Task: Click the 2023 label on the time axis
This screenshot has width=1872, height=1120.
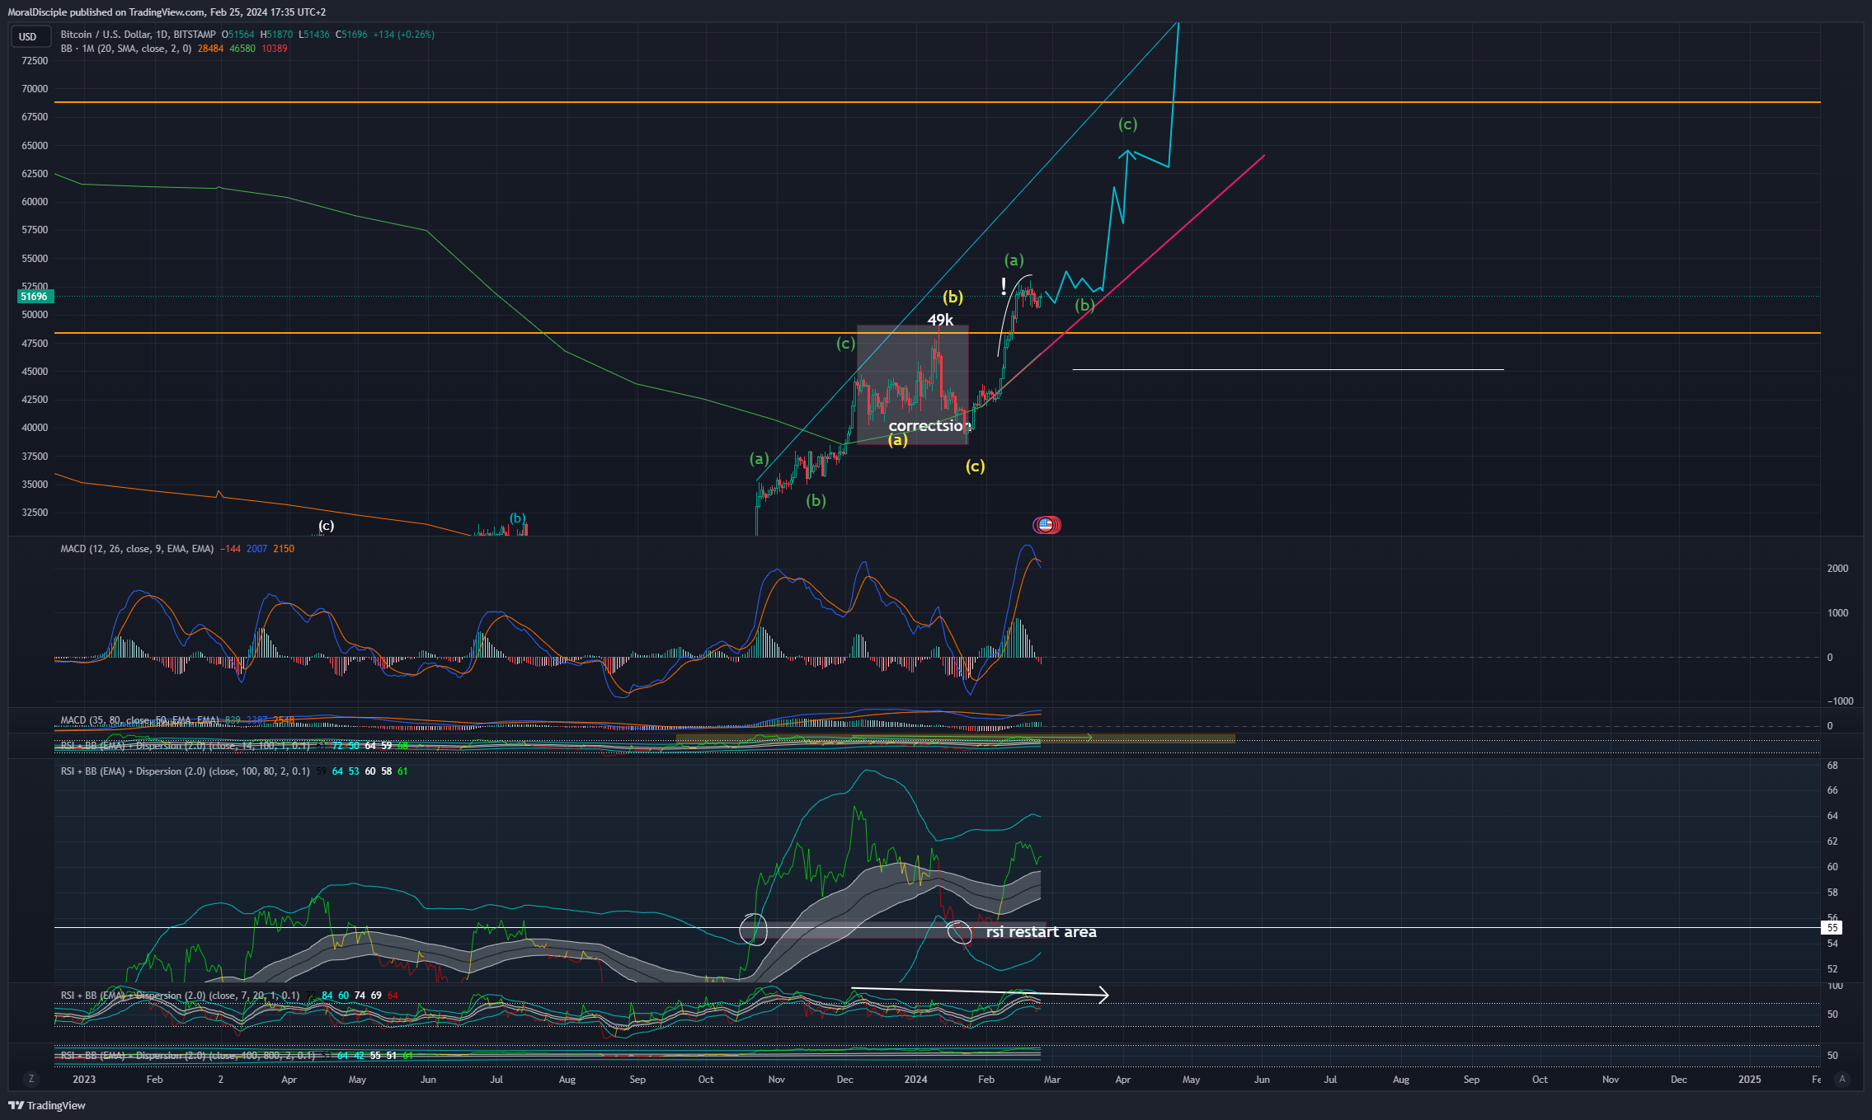Action: pyautogui.click(x=84, y=1079)
